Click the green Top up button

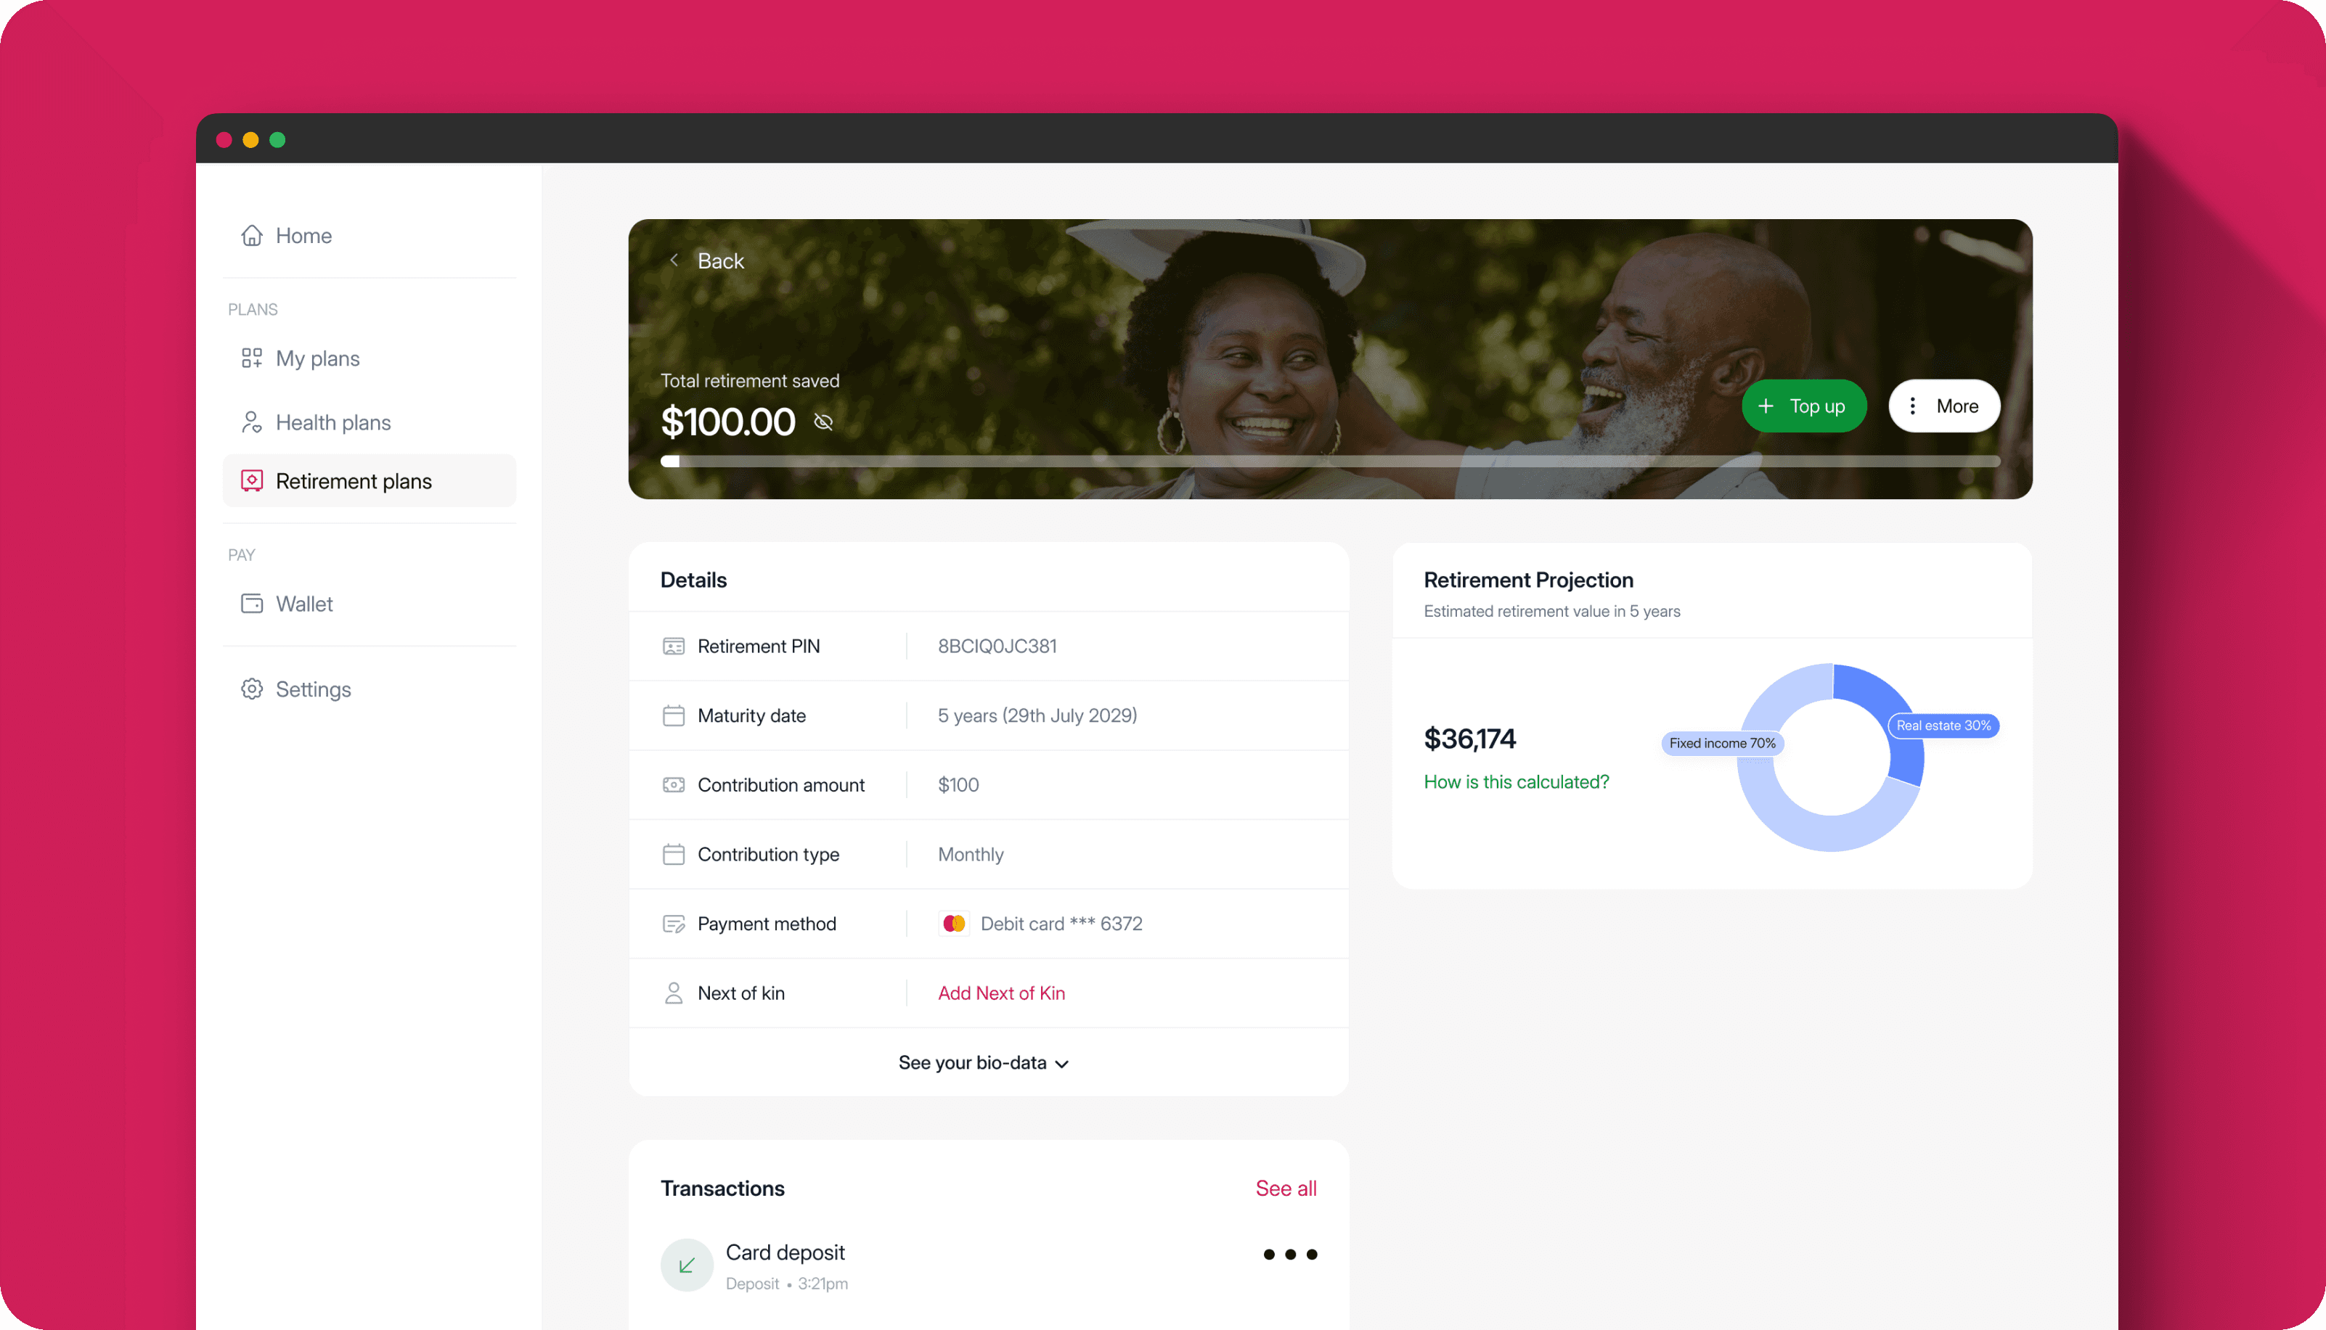pos(1803,406)
